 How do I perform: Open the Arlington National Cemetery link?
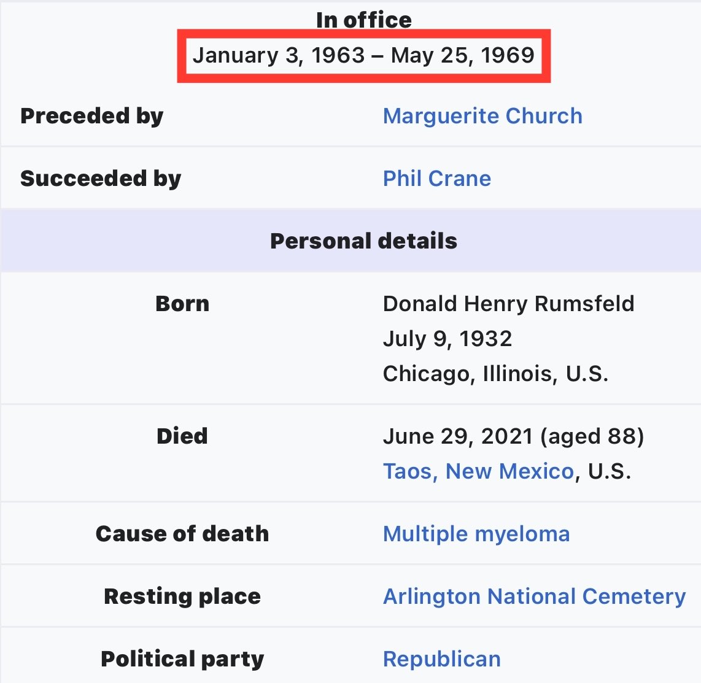click(x=534, y=596)
